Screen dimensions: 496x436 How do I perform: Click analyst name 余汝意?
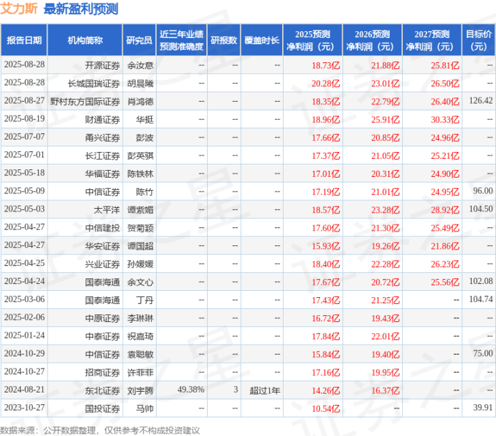[x=141, y=66]
